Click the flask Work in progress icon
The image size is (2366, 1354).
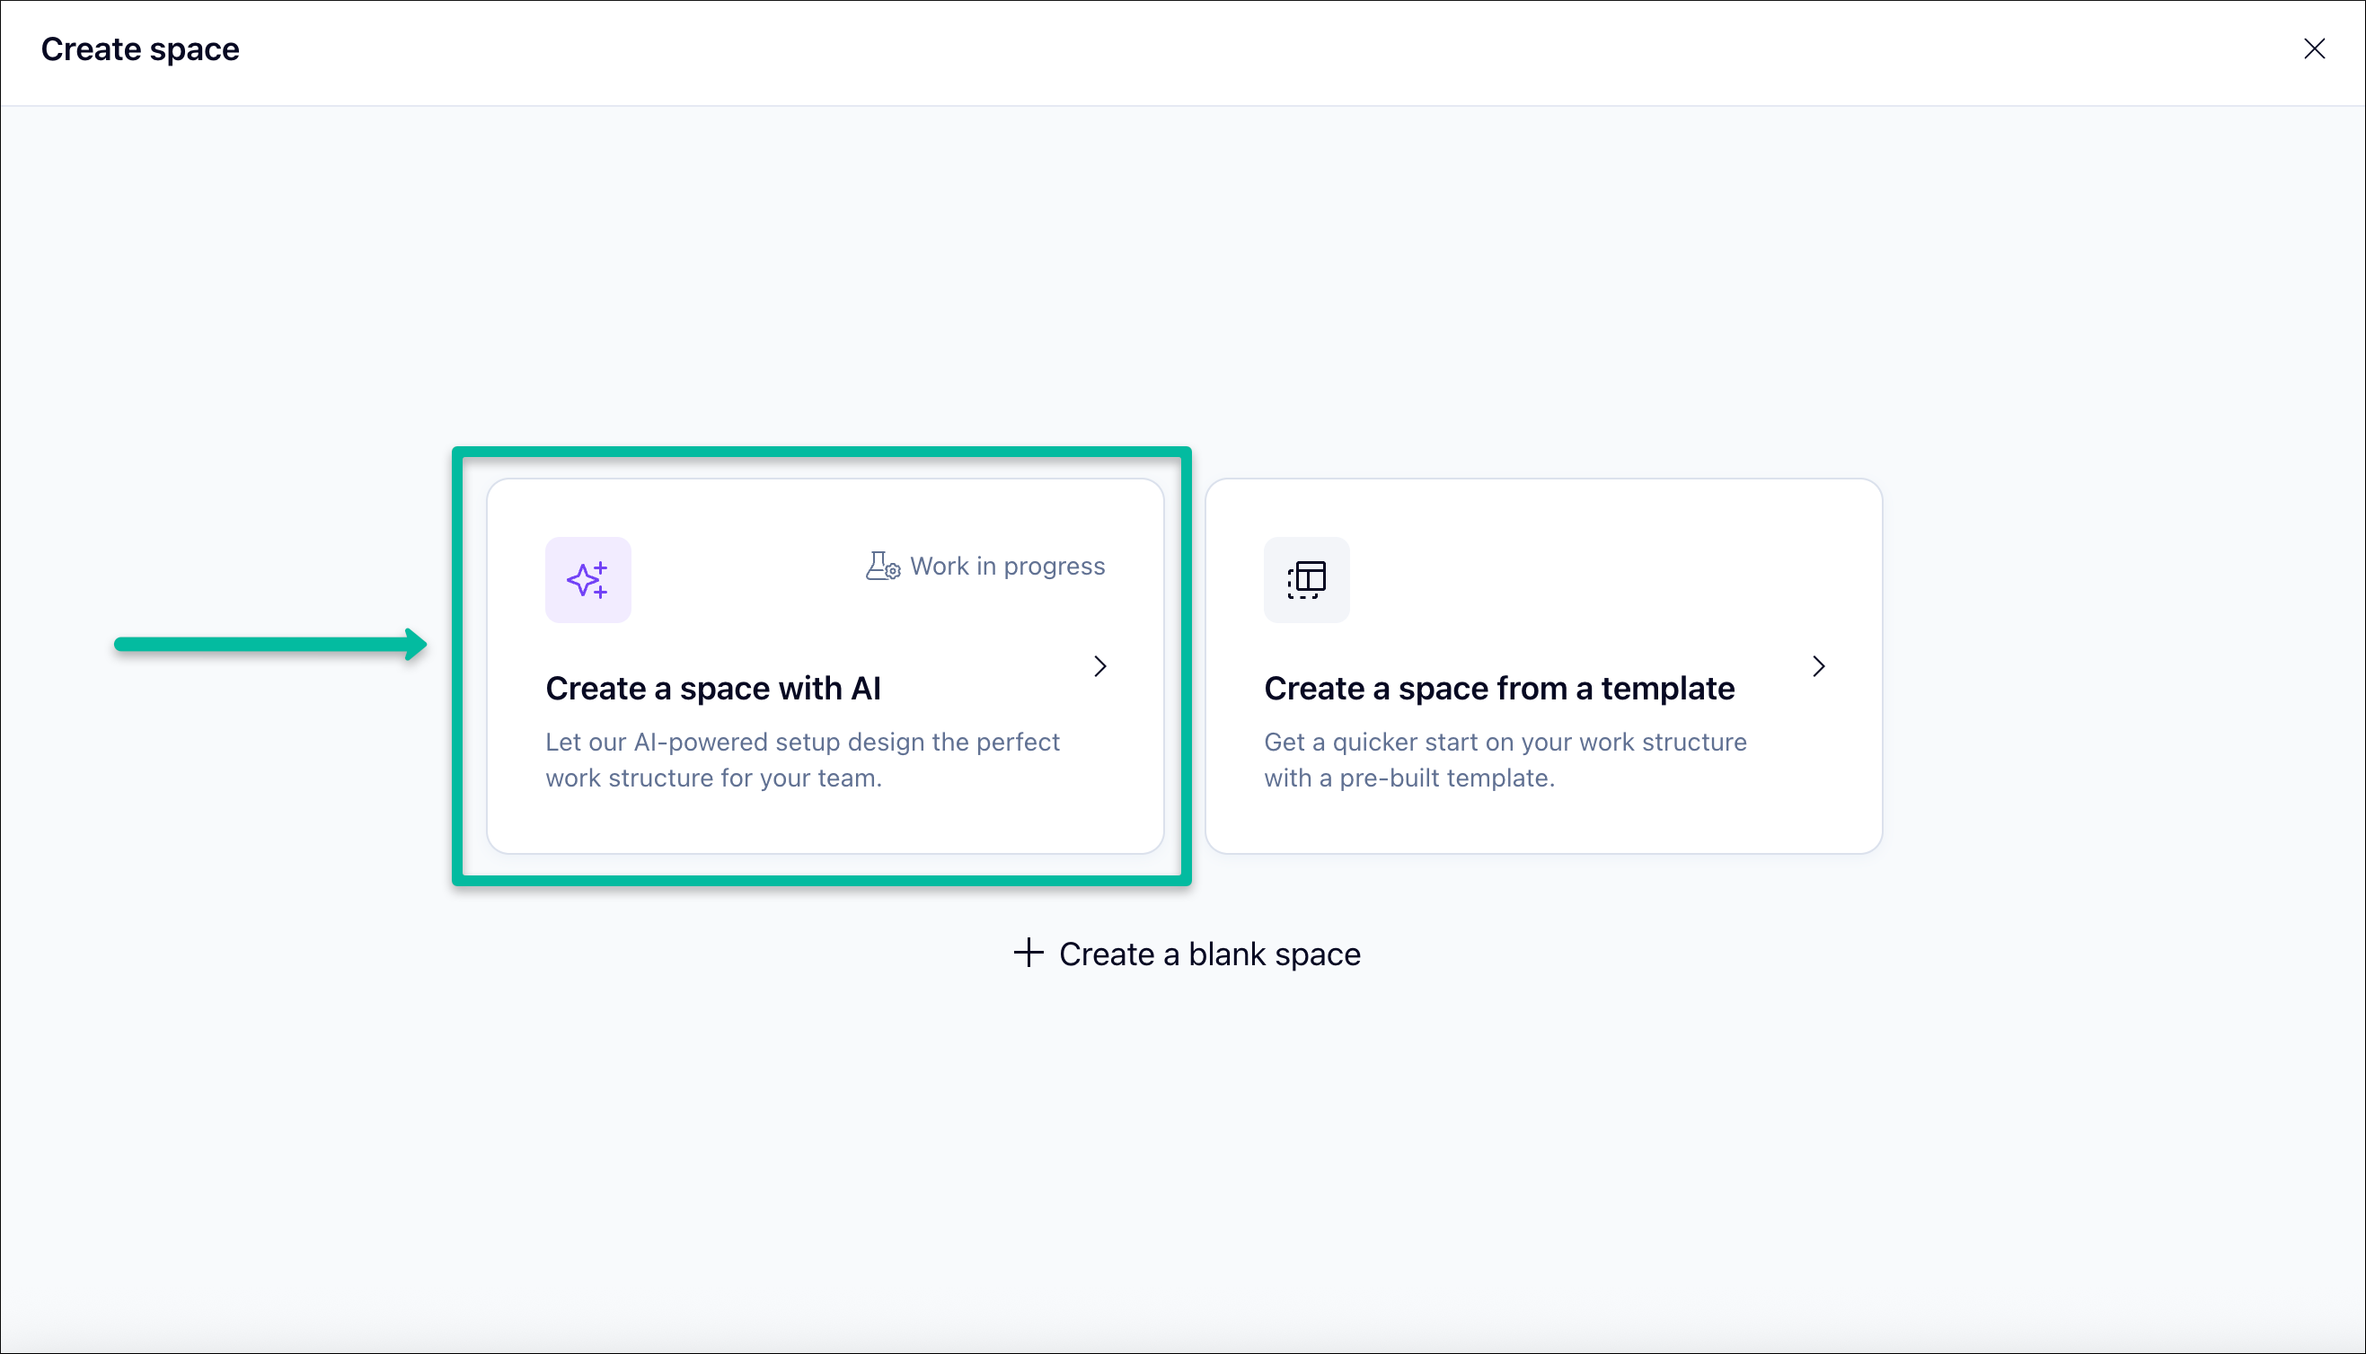882,566
